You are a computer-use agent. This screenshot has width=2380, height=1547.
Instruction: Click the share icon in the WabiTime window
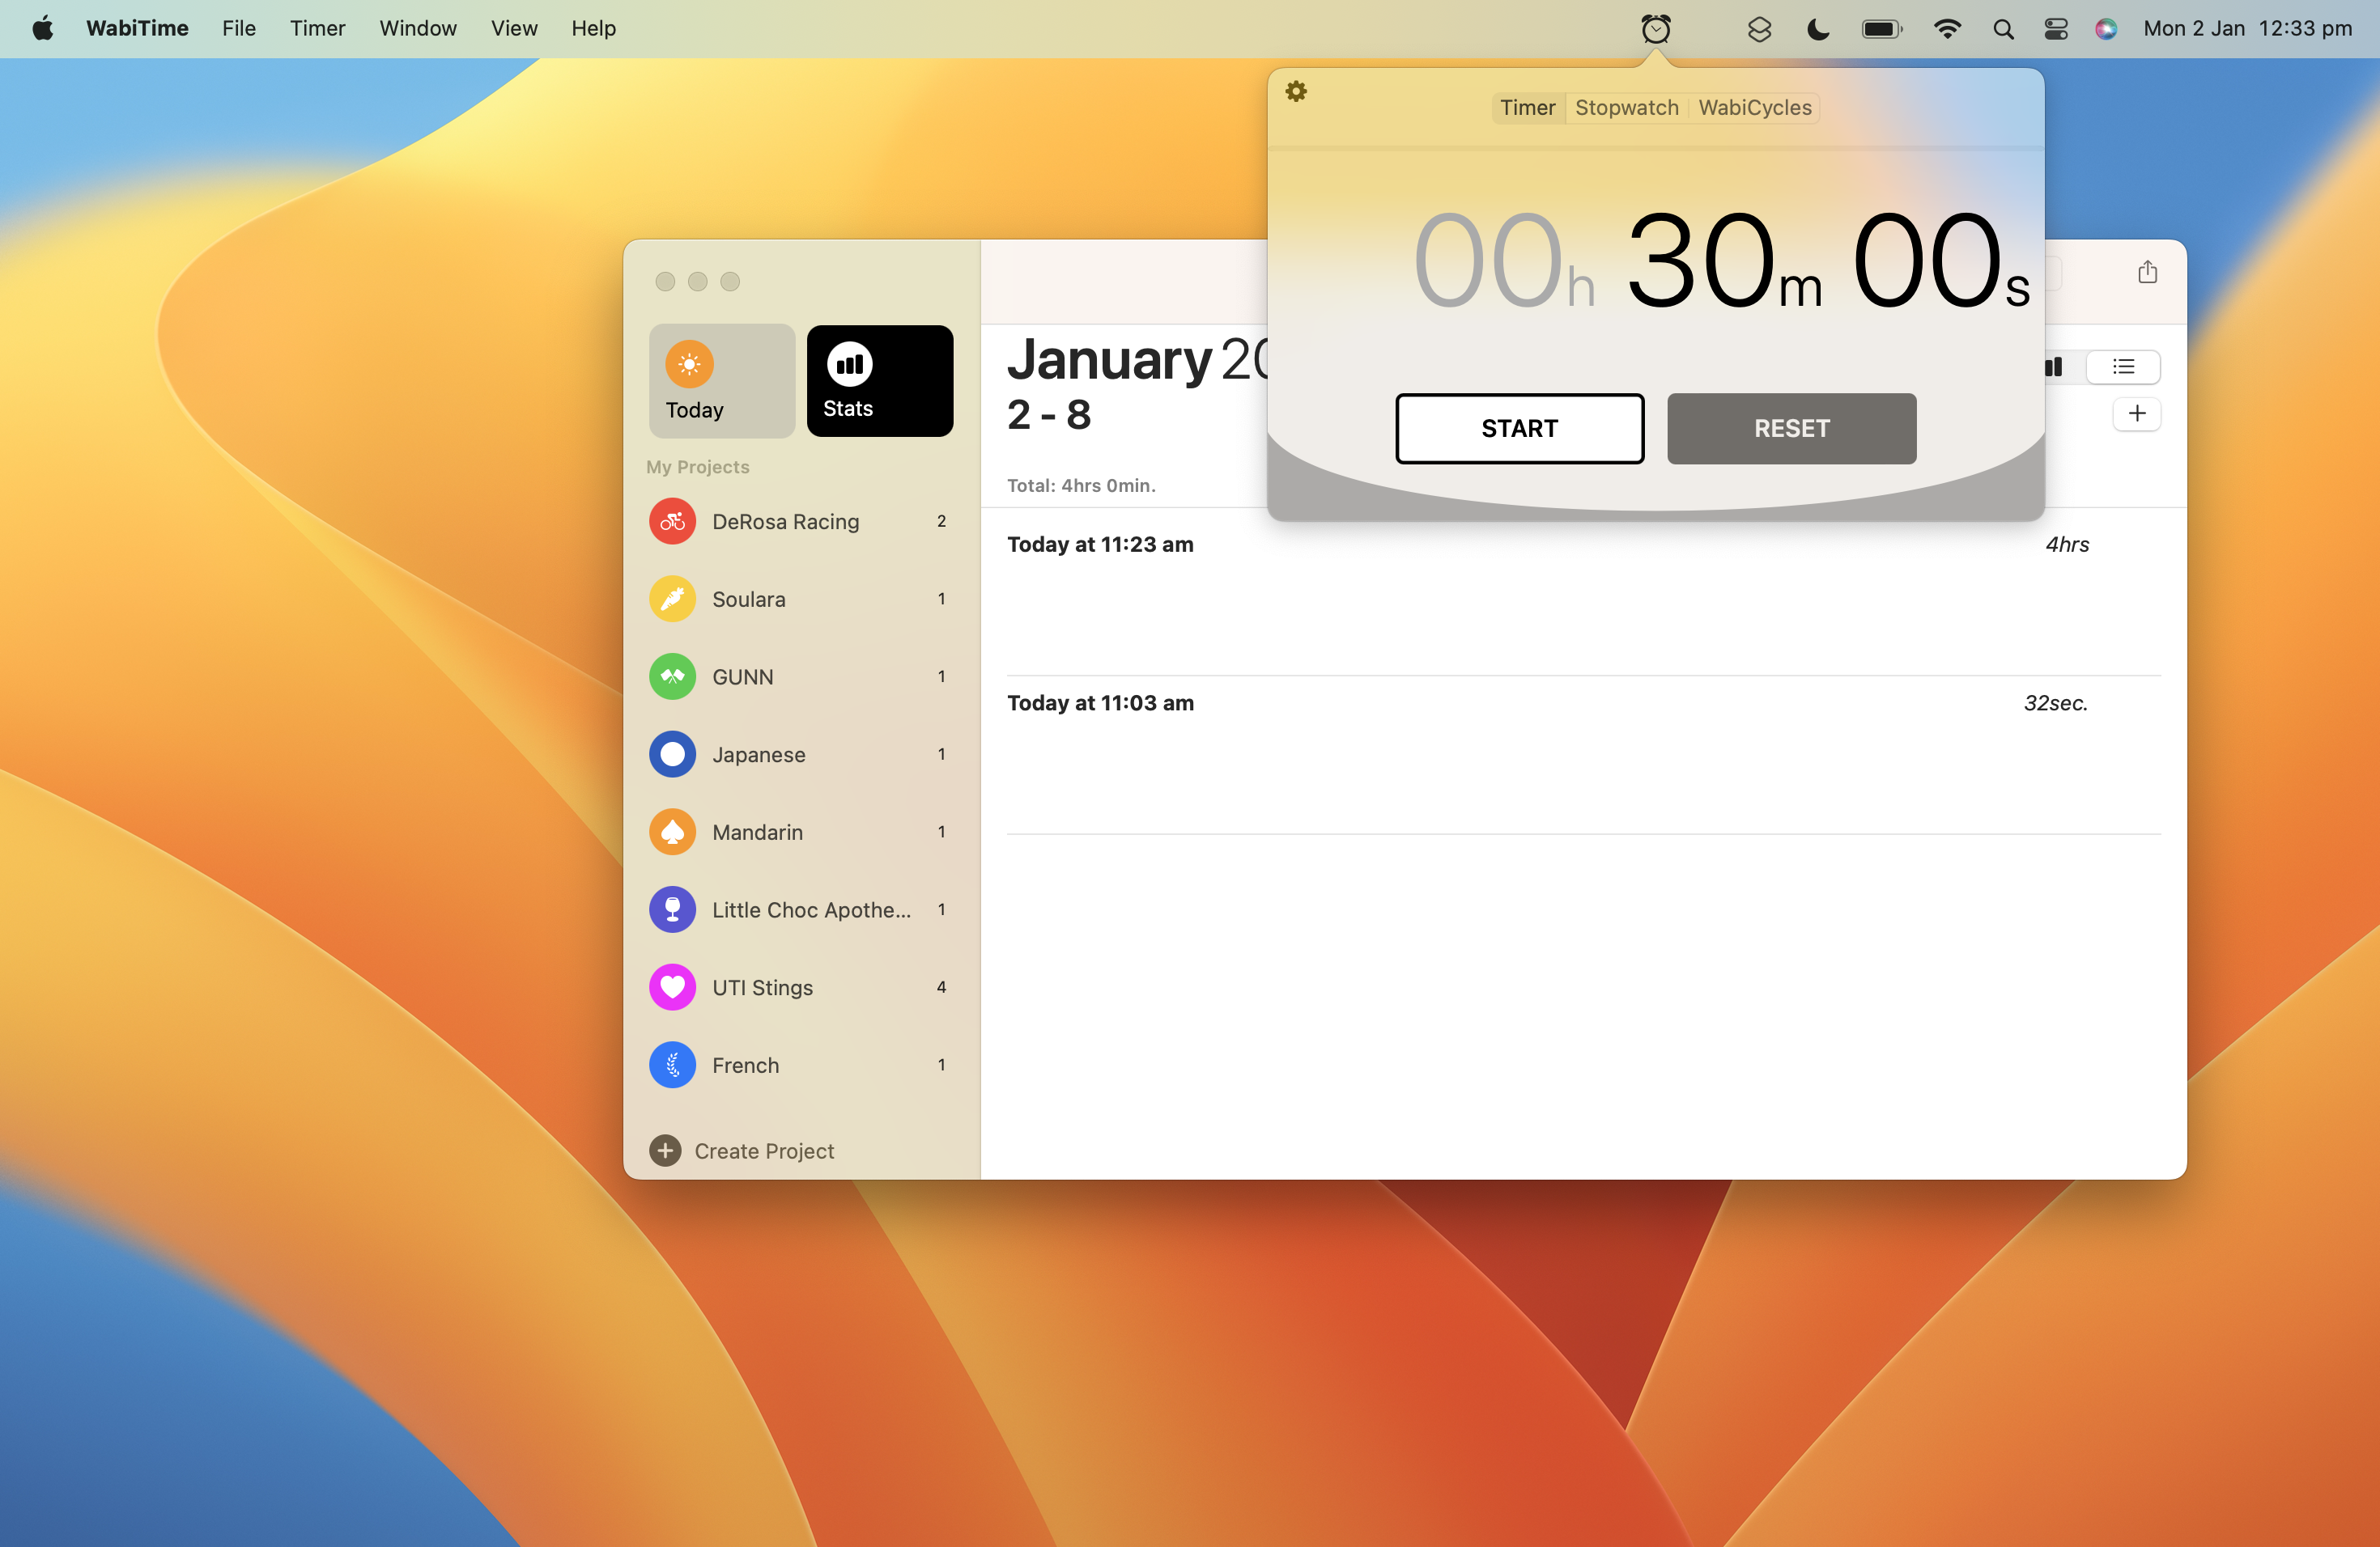click(2147, 272)
